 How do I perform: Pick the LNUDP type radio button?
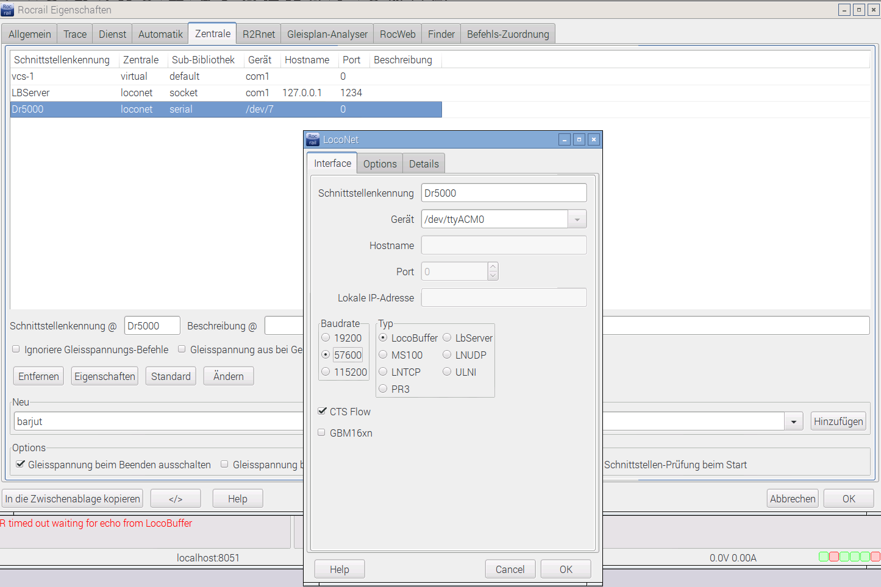(447, 354)
